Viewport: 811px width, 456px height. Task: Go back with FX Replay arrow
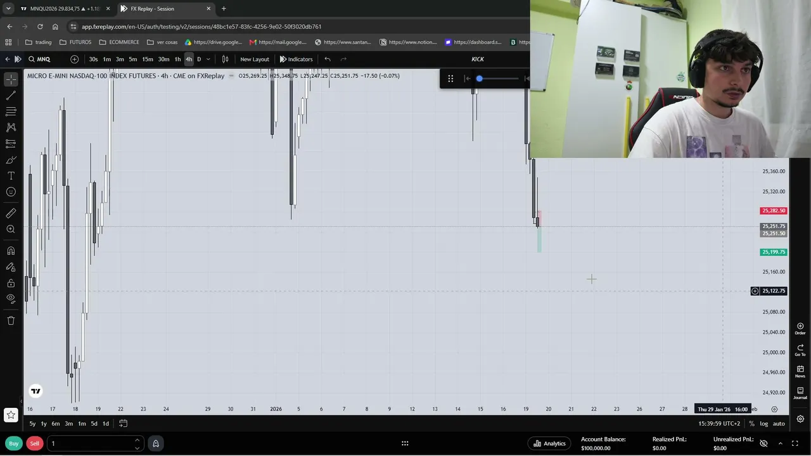(x=7, y=59)
